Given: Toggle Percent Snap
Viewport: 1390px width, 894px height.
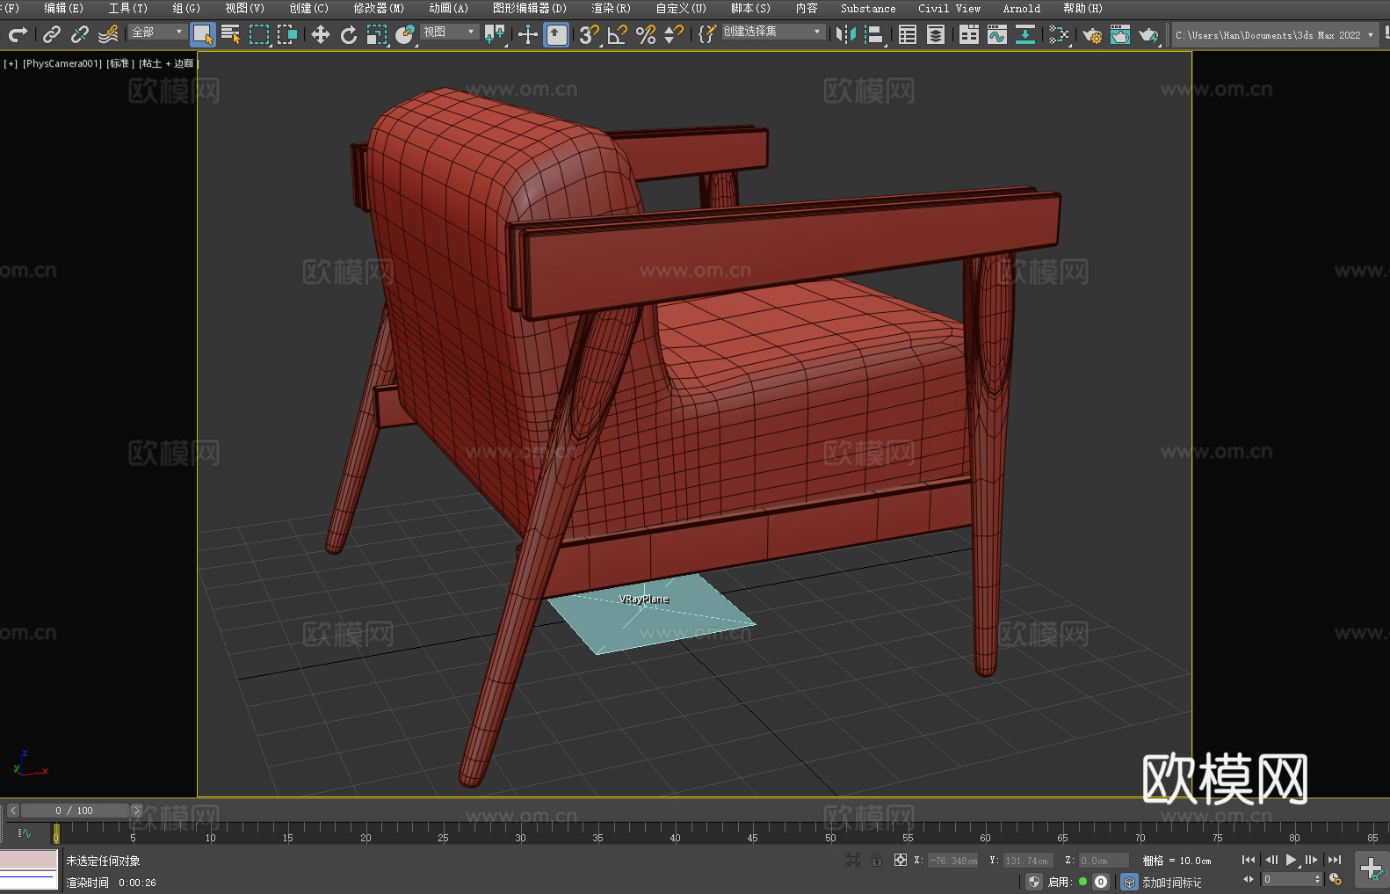Looking at the screenshot, I should click(x=646, y=34).
